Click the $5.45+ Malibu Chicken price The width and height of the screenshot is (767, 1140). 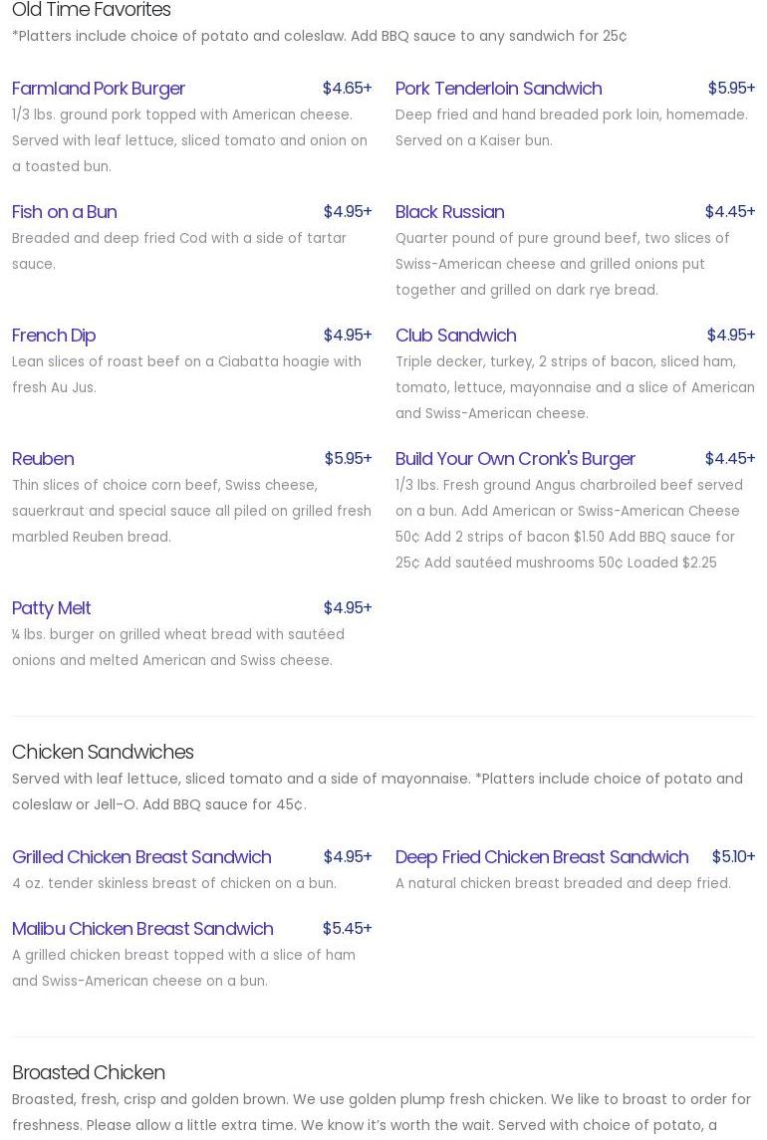(x=347, y=929)
